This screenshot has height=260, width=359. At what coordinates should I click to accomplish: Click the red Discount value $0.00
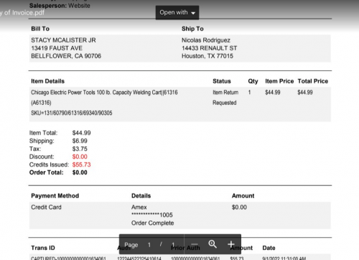[80, 157]
